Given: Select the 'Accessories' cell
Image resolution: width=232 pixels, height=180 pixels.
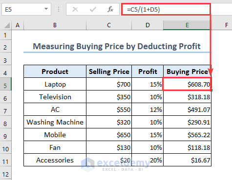Looking at the screenshot, I should tap(55, 160).
